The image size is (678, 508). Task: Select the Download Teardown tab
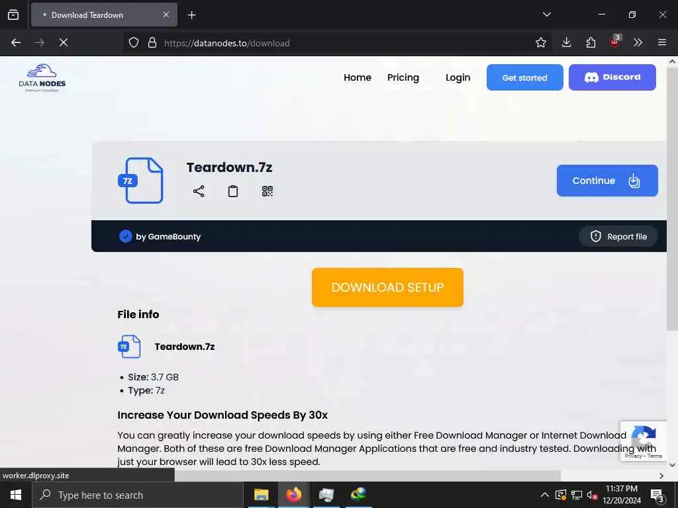104,15
